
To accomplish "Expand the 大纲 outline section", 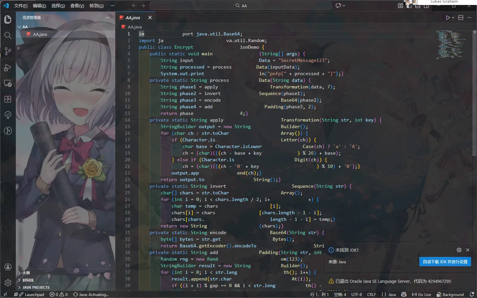I will (x=26, y=273).
